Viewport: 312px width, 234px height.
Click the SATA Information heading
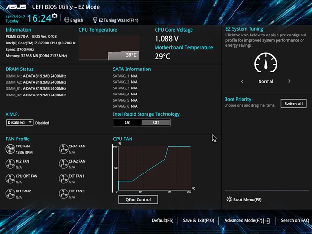132,69
